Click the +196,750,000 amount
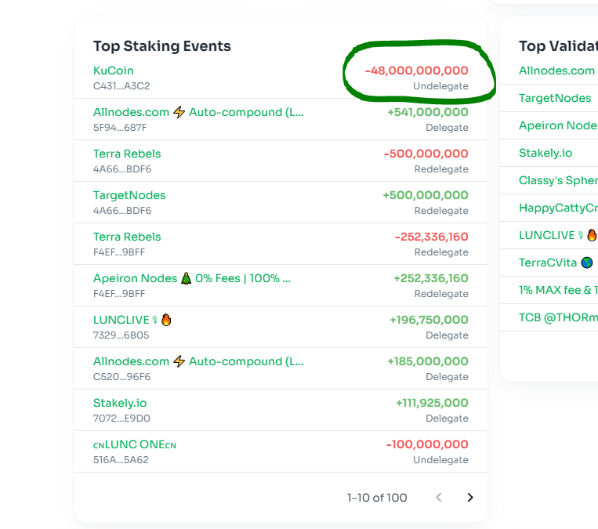Viewport: 598px width, 529px height. (429, 320)
